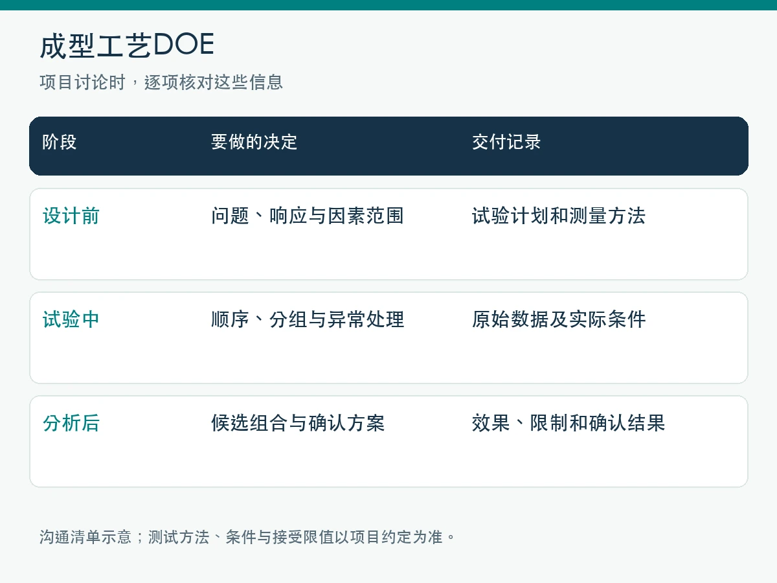
Task: Click the cell 候选组合与确认方案
Action: click(x=298, y=423)
